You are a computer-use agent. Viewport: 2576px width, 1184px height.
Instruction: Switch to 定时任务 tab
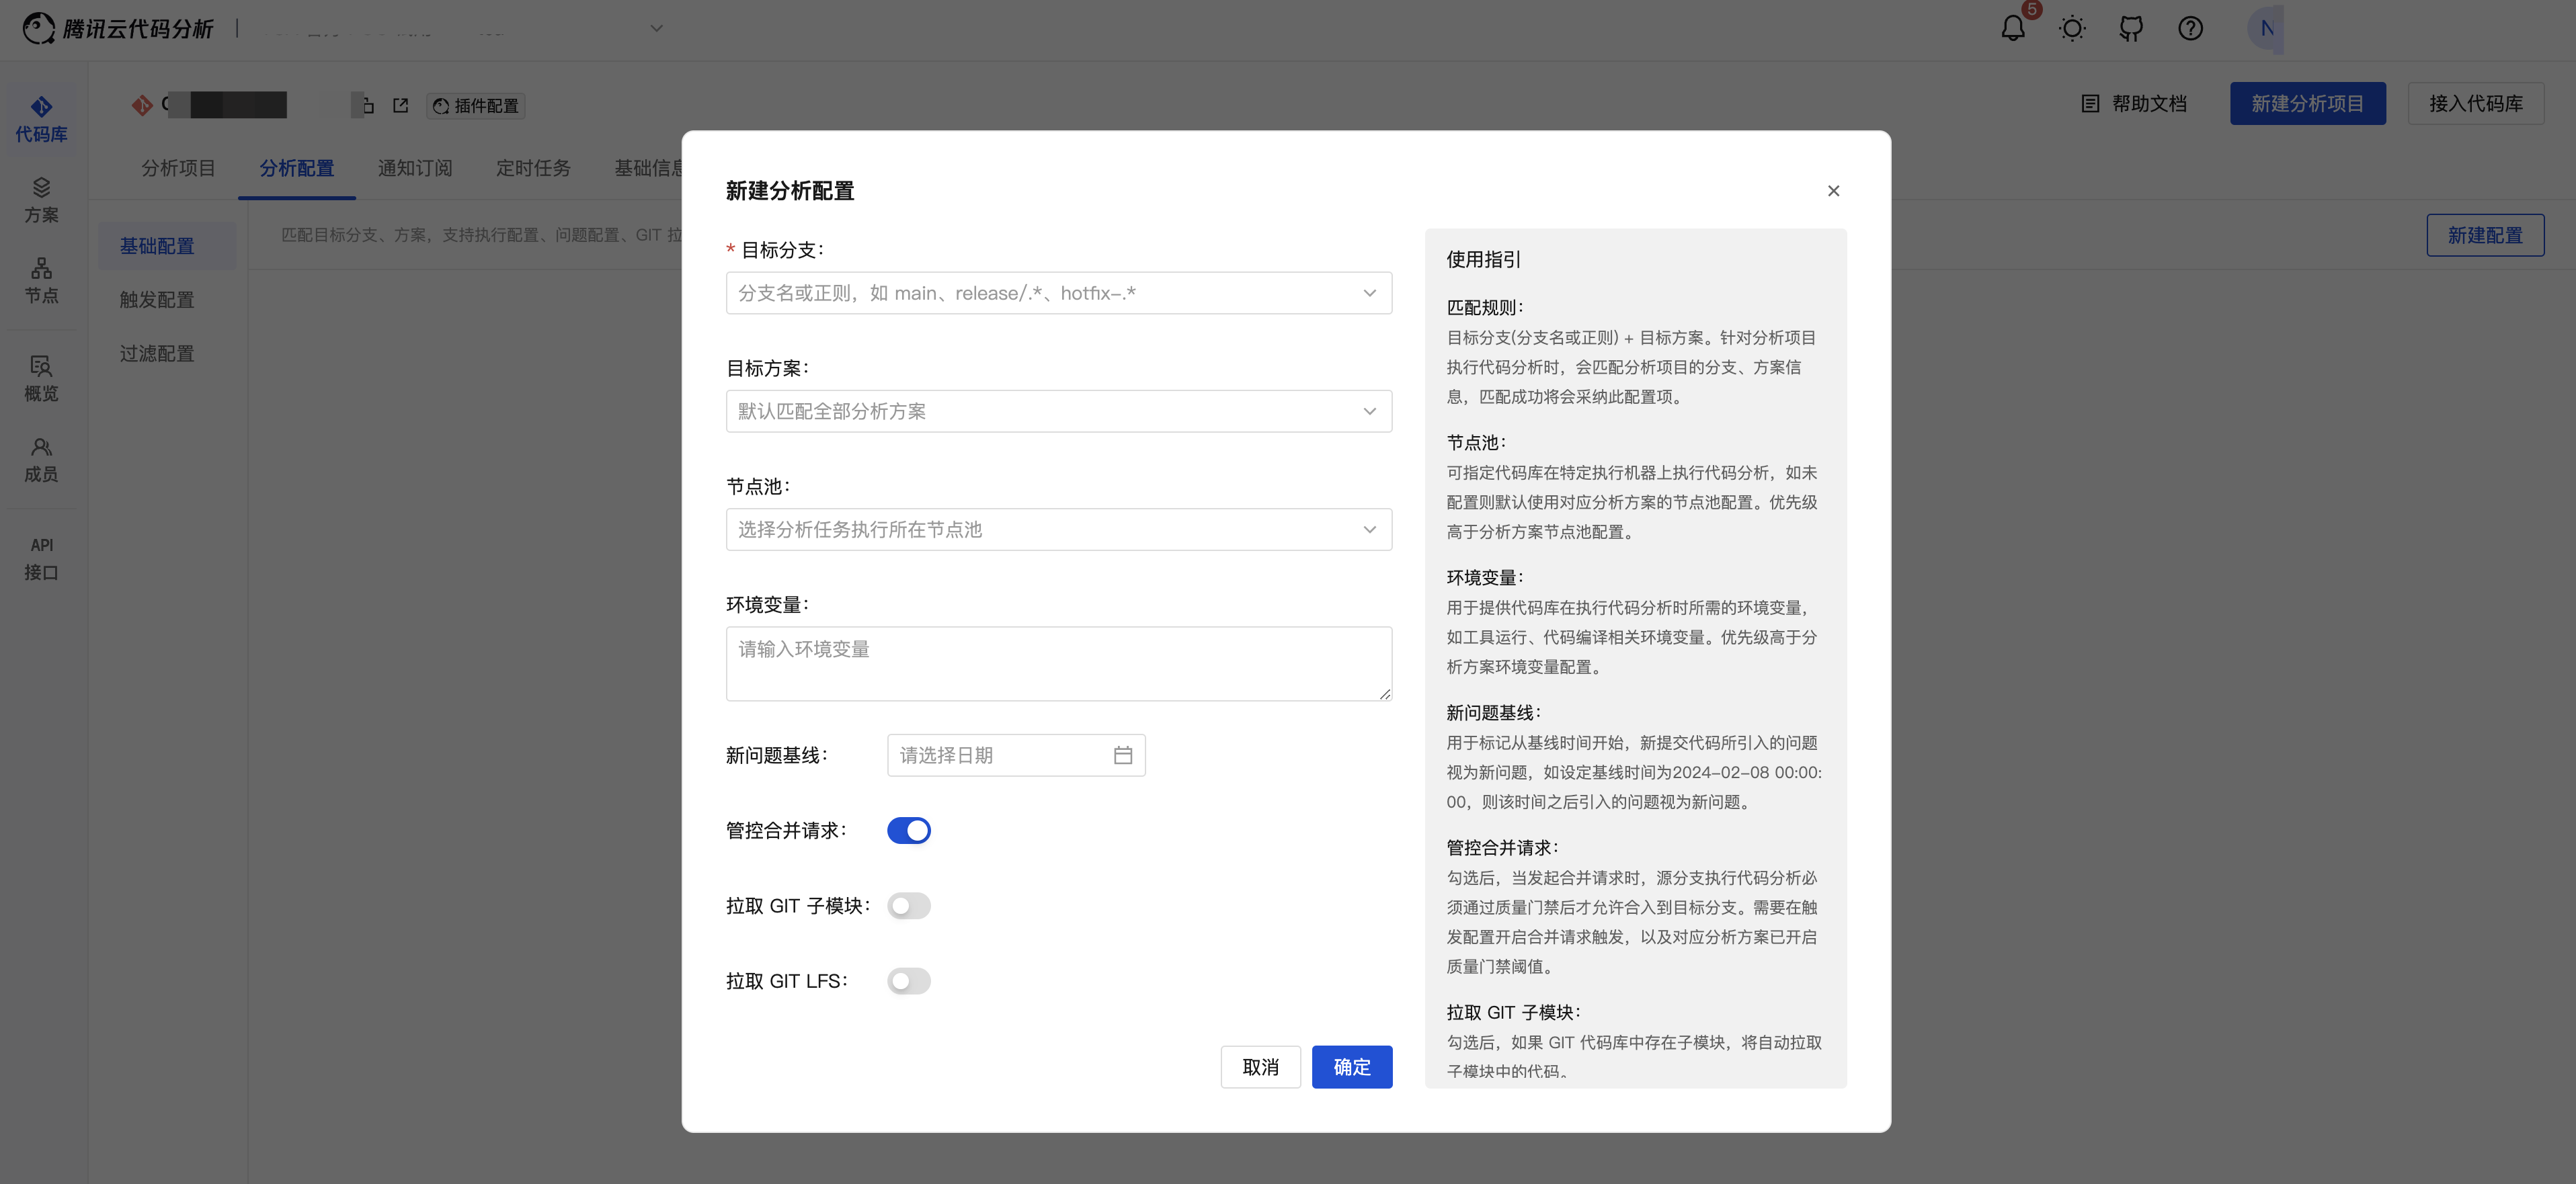pos(533,168)
